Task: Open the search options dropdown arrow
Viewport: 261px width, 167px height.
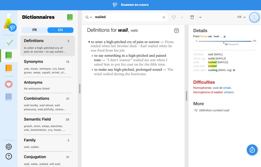Action: tap(91, 17)
